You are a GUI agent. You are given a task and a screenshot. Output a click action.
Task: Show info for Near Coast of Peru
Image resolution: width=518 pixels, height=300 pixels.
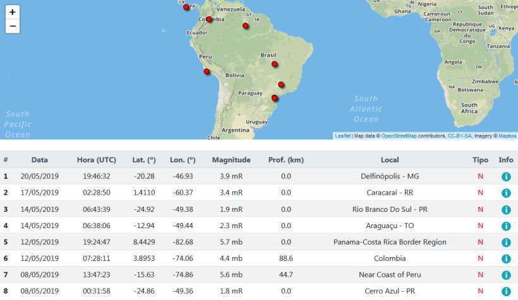(505, 275)
